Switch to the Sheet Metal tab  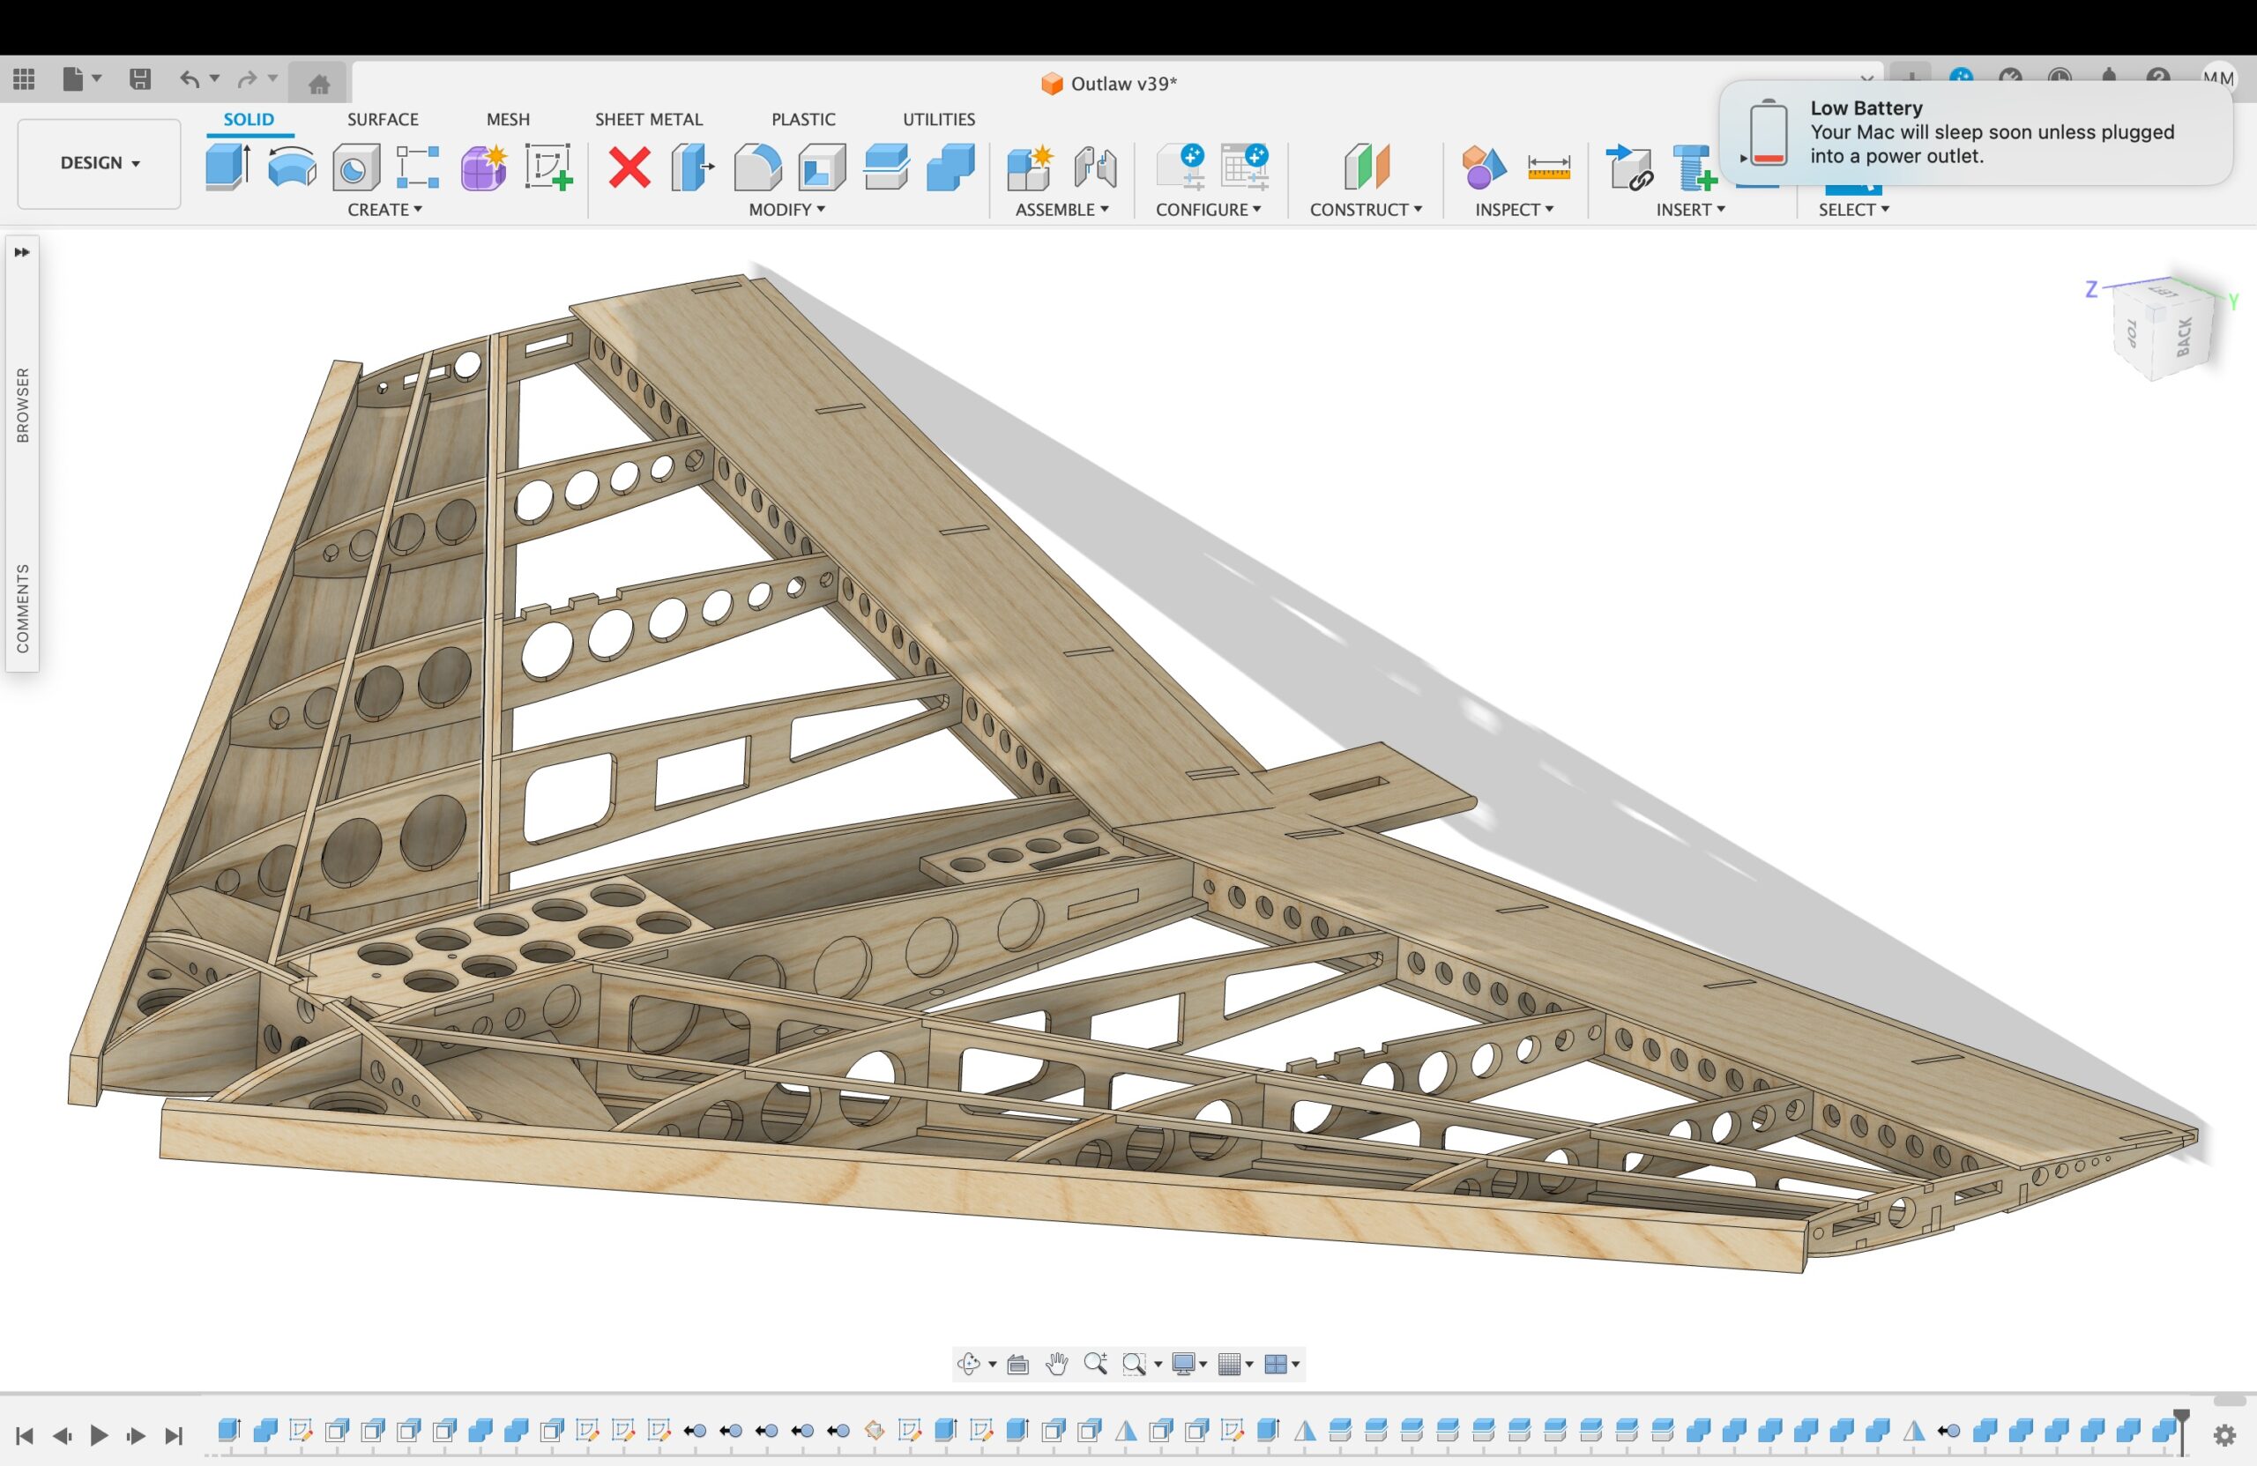click(x=649, y=120)
